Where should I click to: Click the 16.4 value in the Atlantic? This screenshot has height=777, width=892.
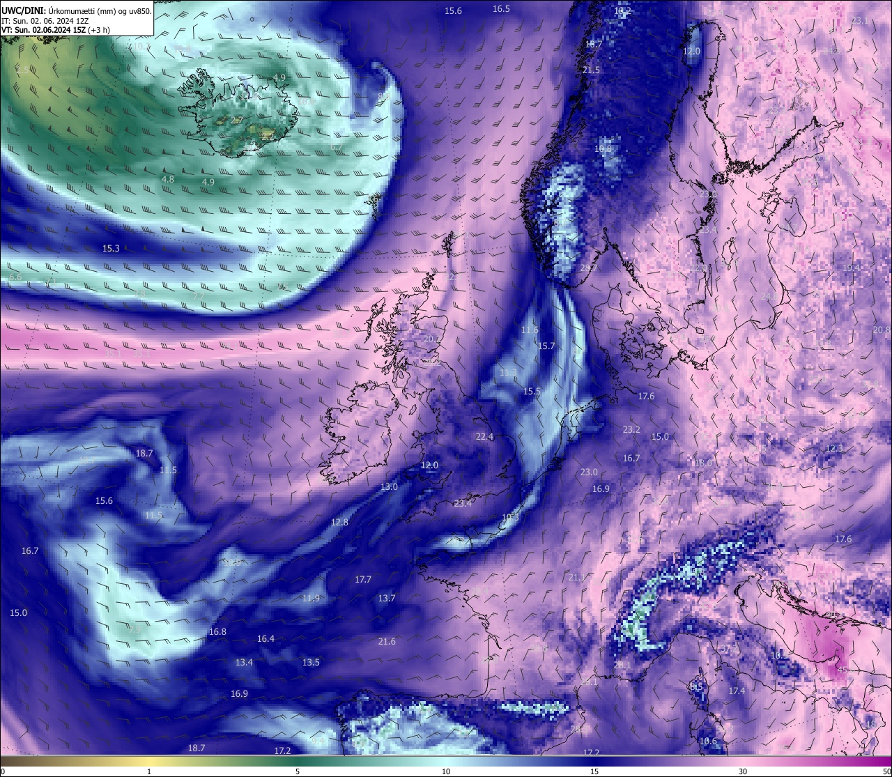[266, 639]
